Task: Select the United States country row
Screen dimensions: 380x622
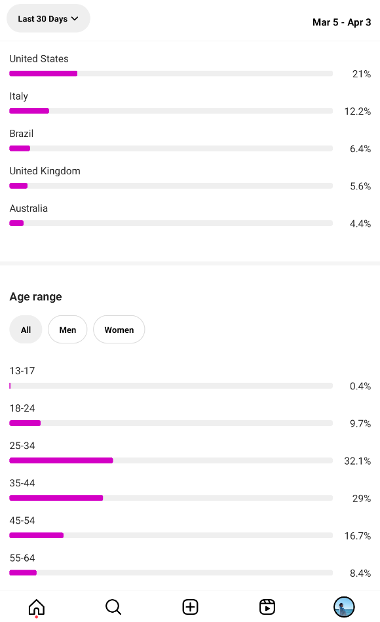Action: pyautogui.click(x=190, y=66)
